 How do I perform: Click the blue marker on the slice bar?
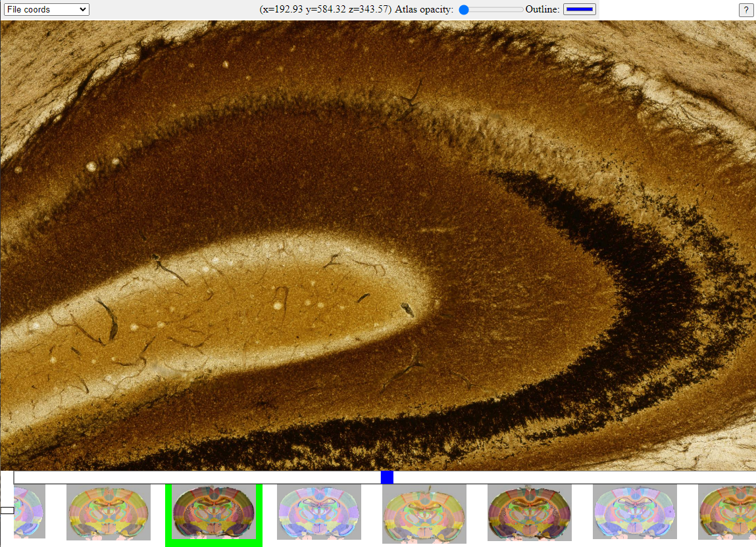coord(387,477)
